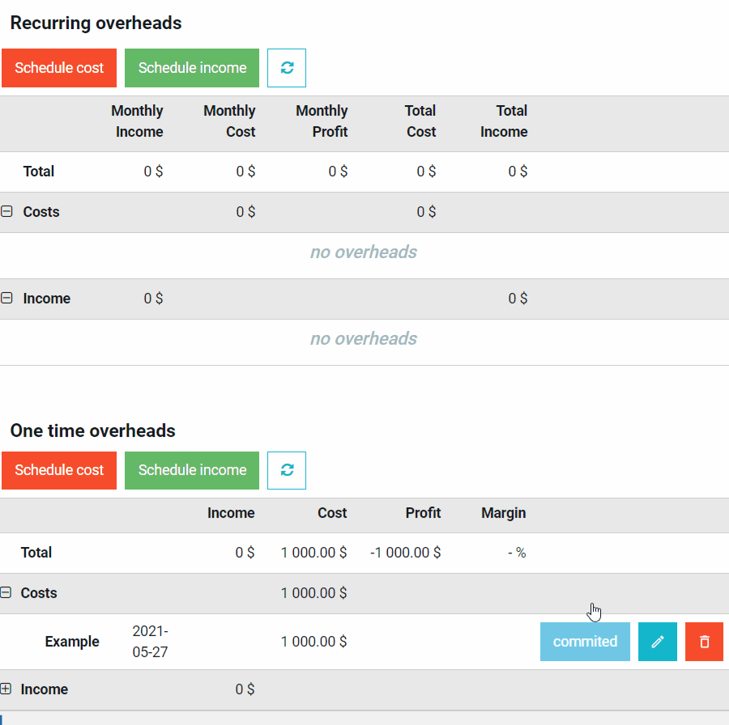Image resolution: width=729 pixels, height=725 pixels.
Task: Click the commited status button for Example
Action: coord(585,642)
